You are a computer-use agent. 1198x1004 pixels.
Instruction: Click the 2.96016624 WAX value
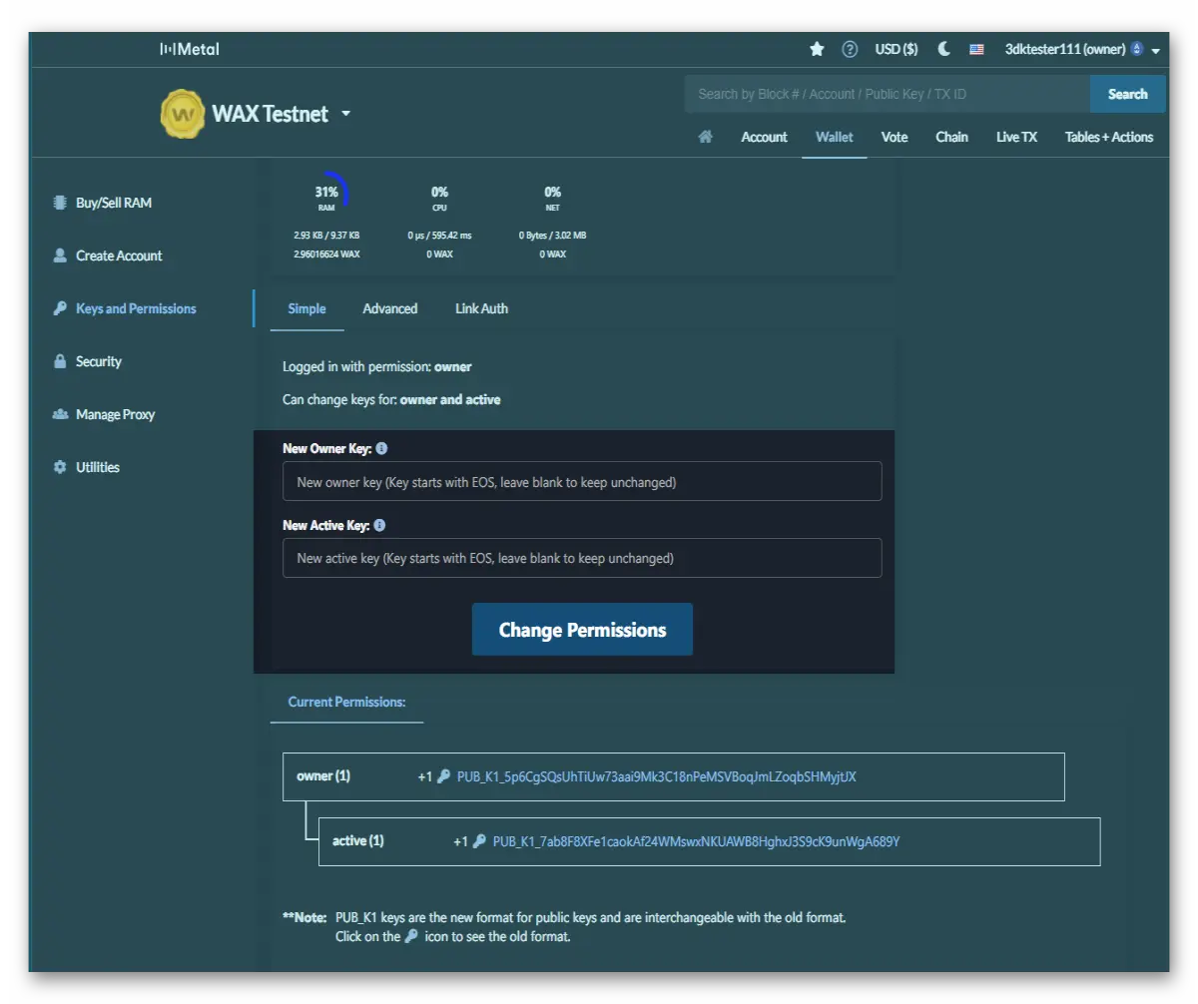326,254
